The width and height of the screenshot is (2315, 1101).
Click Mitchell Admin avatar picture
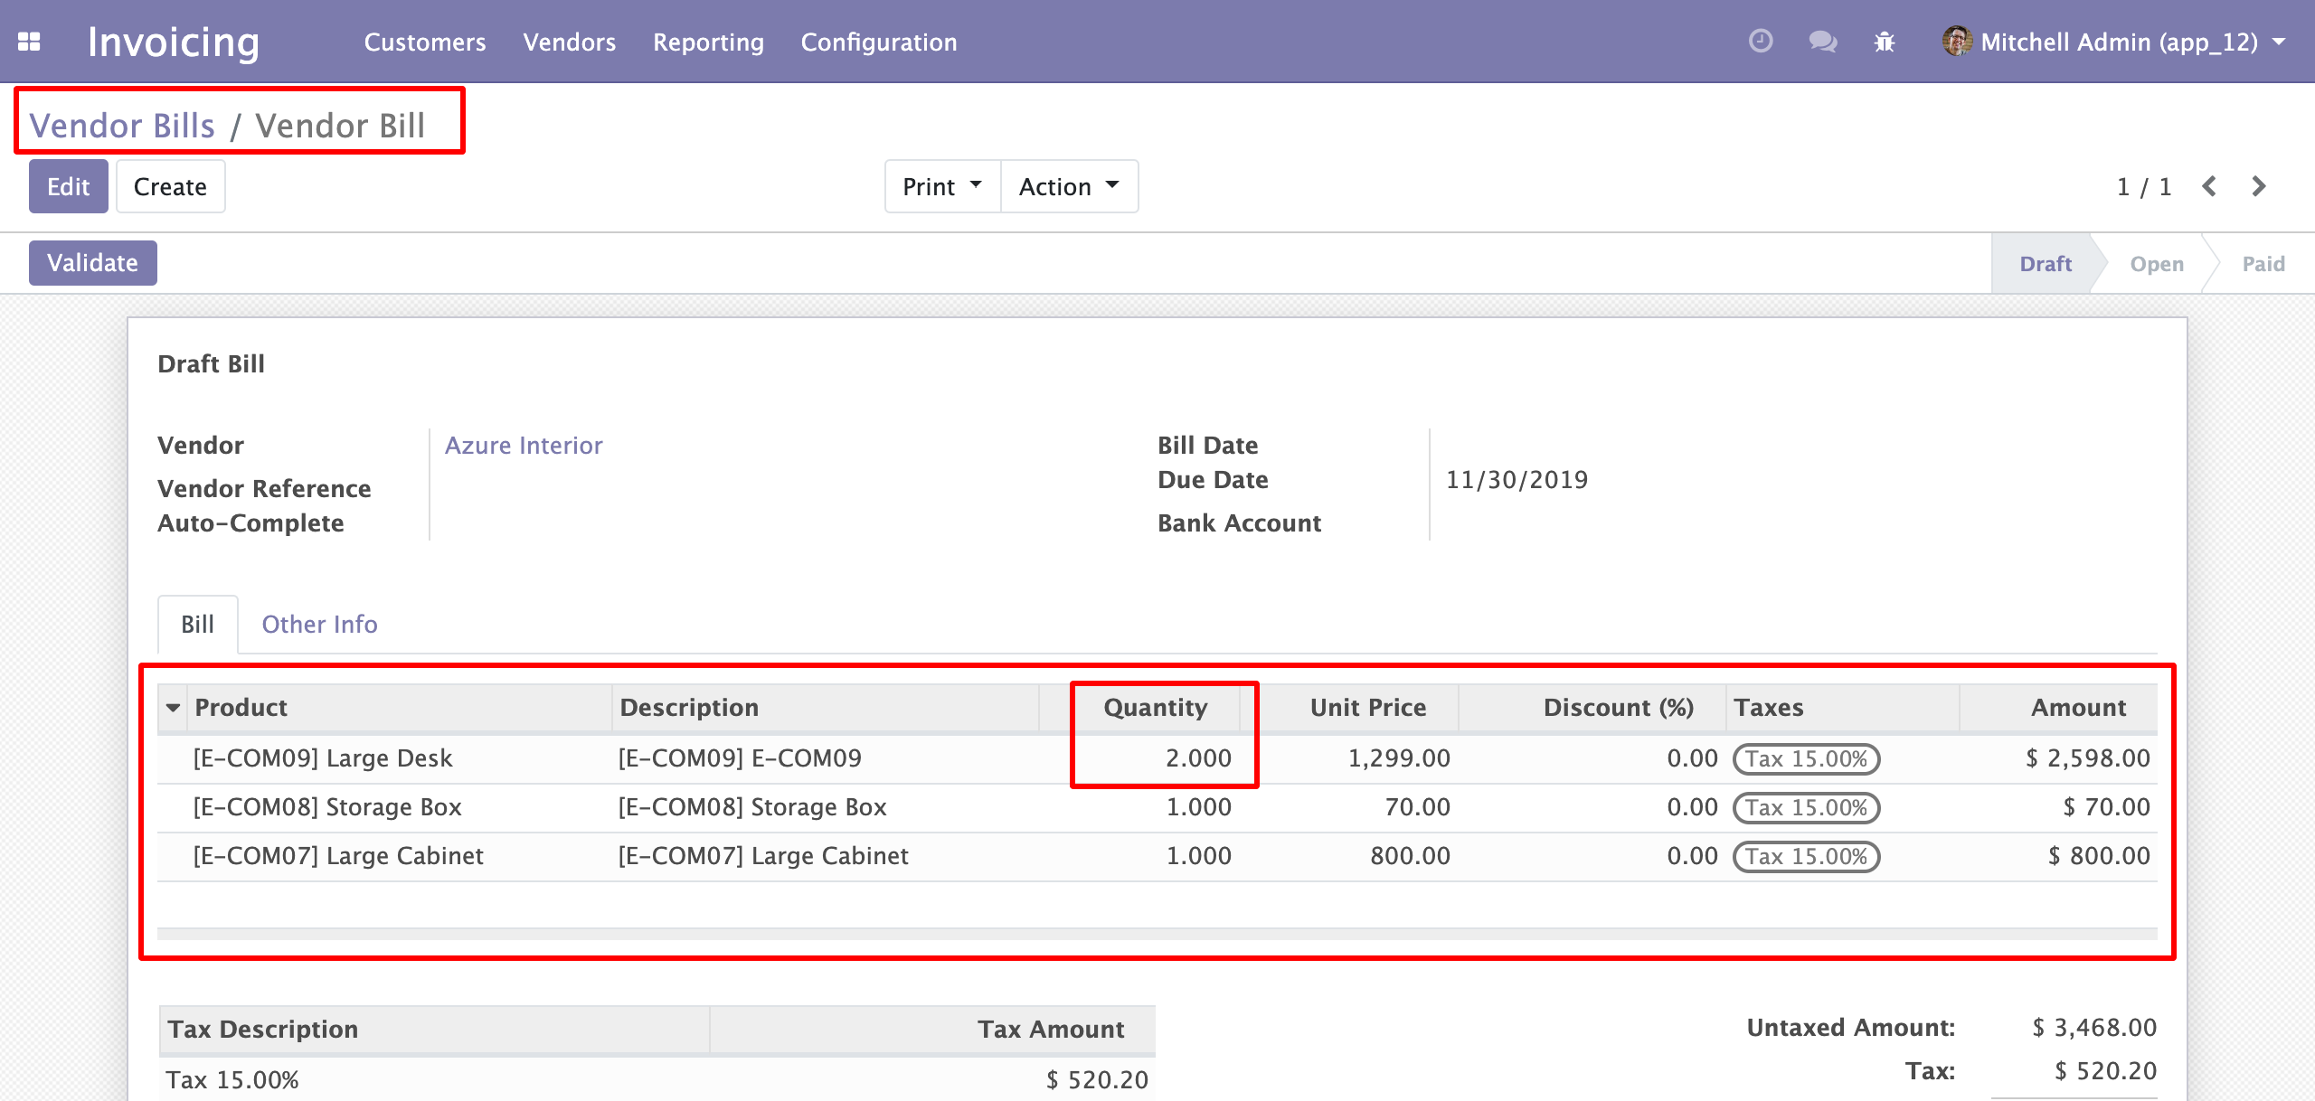coord(1956,42)
